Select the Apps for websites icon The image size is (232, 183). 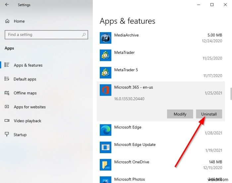pos(7,107)
